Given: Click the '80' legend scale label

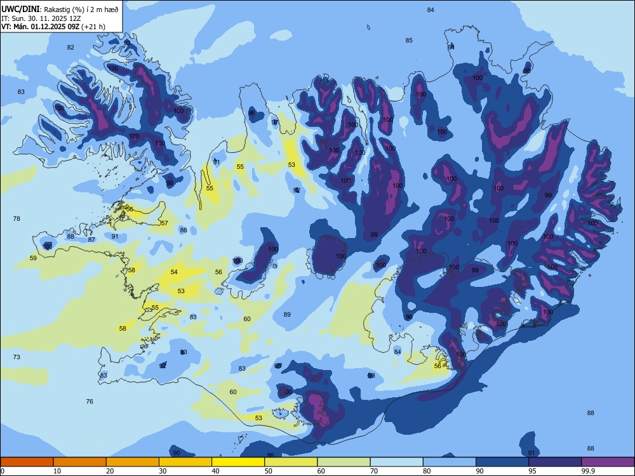Looking at the screenshot, I should coord(427,471).
